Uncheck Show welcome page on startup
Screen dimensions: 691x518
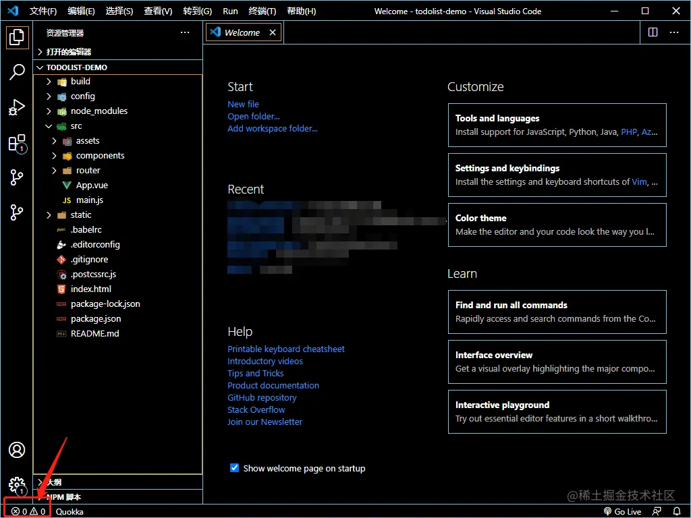point(234,468)
